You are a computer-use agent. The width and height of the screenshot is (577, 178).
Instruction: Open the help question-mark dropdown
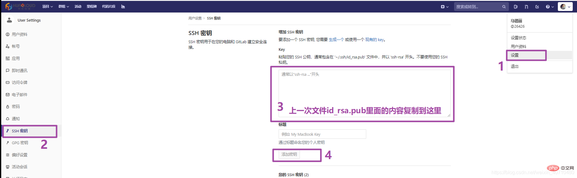(x=550, y=7)
